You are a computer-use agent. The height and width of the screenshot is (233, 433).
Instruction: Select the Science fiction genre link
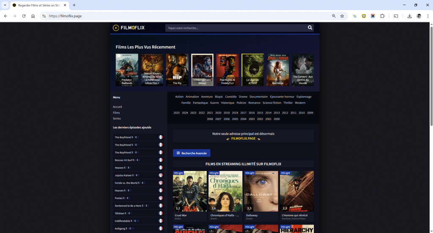click(272, 103)
